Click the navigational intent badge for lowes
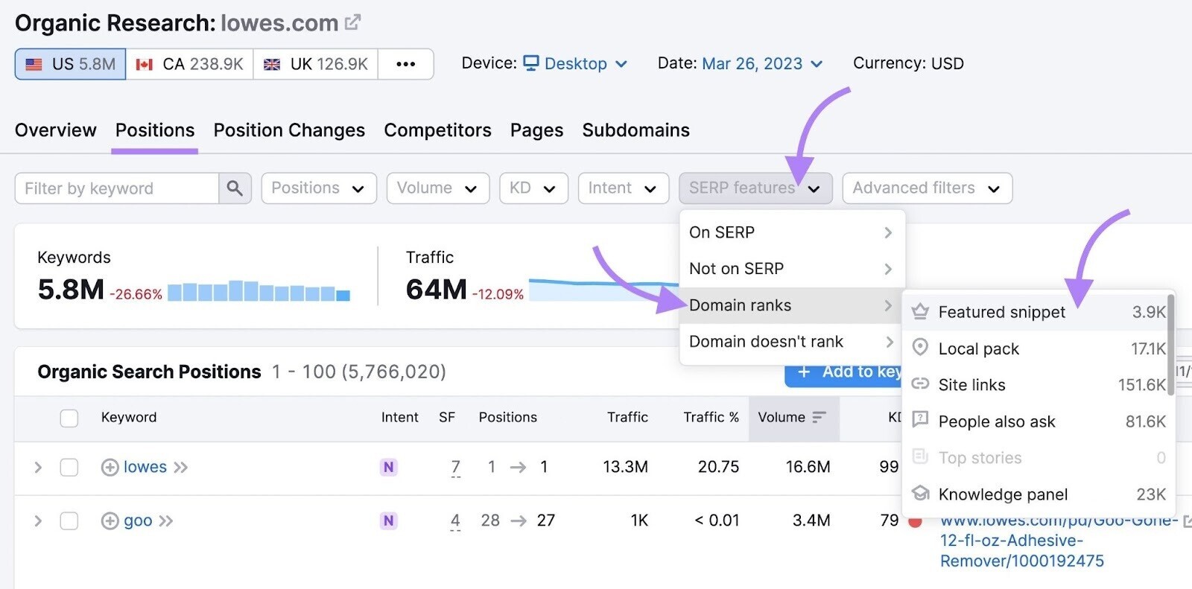Viewport: 1192px width, 589px height. (388, 467)
